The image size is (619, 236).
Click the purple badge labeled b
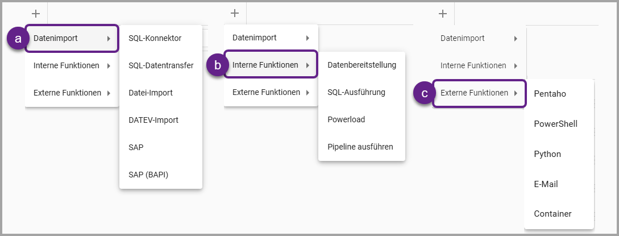(x=217, y=65)
